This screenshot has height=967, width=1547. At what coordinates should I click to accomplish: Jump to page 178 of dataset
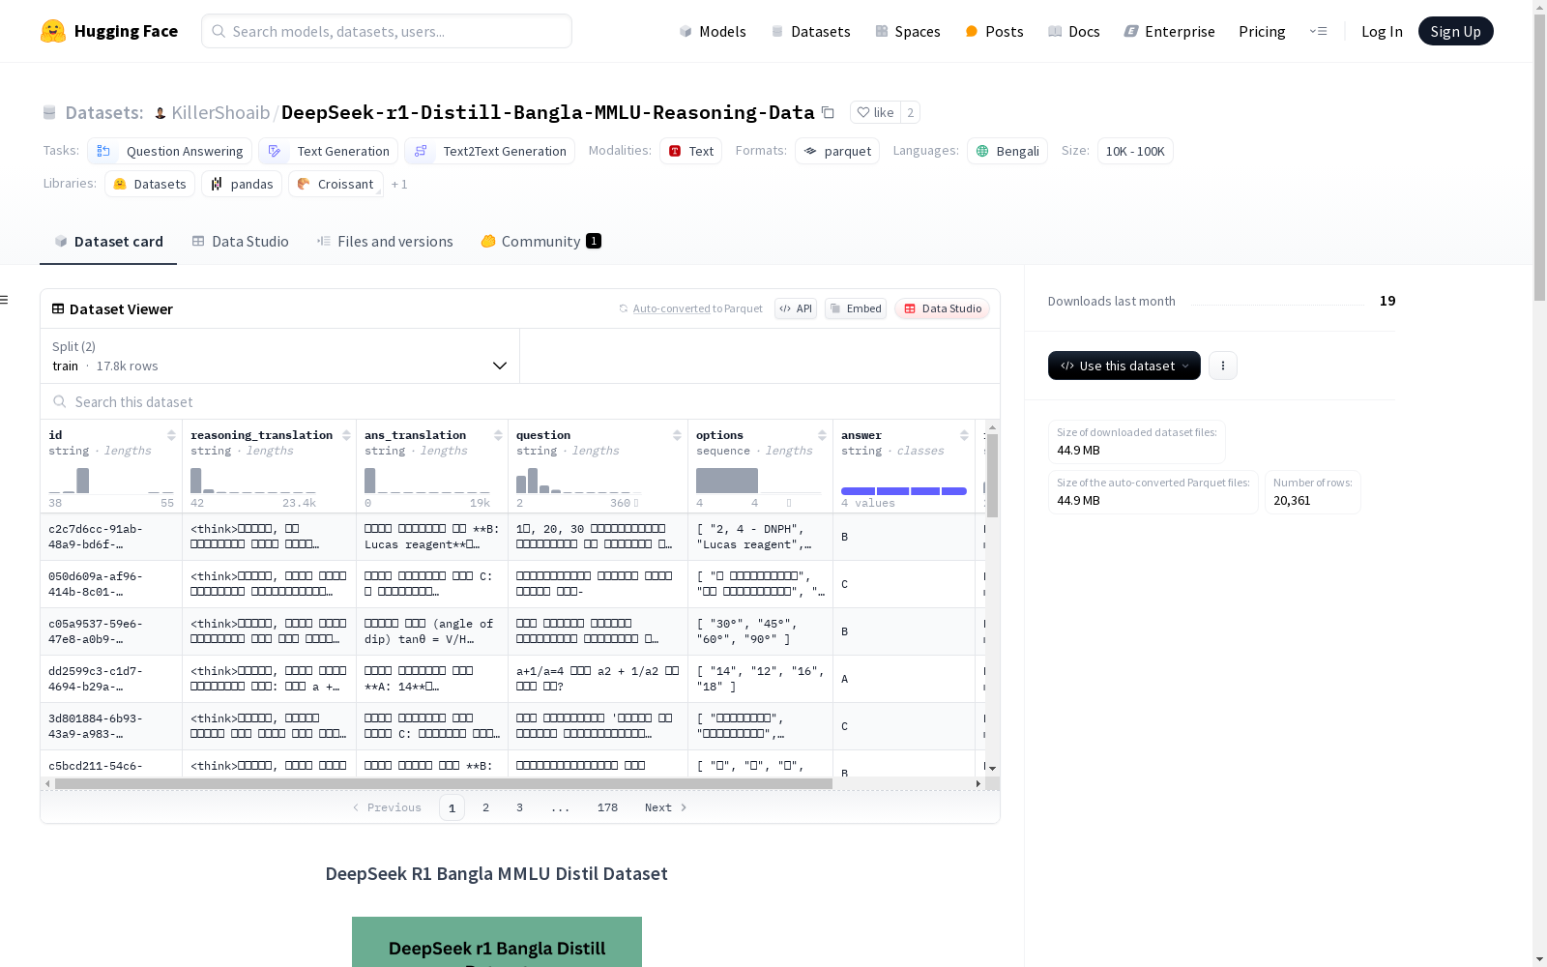click(x=607, y=807)
